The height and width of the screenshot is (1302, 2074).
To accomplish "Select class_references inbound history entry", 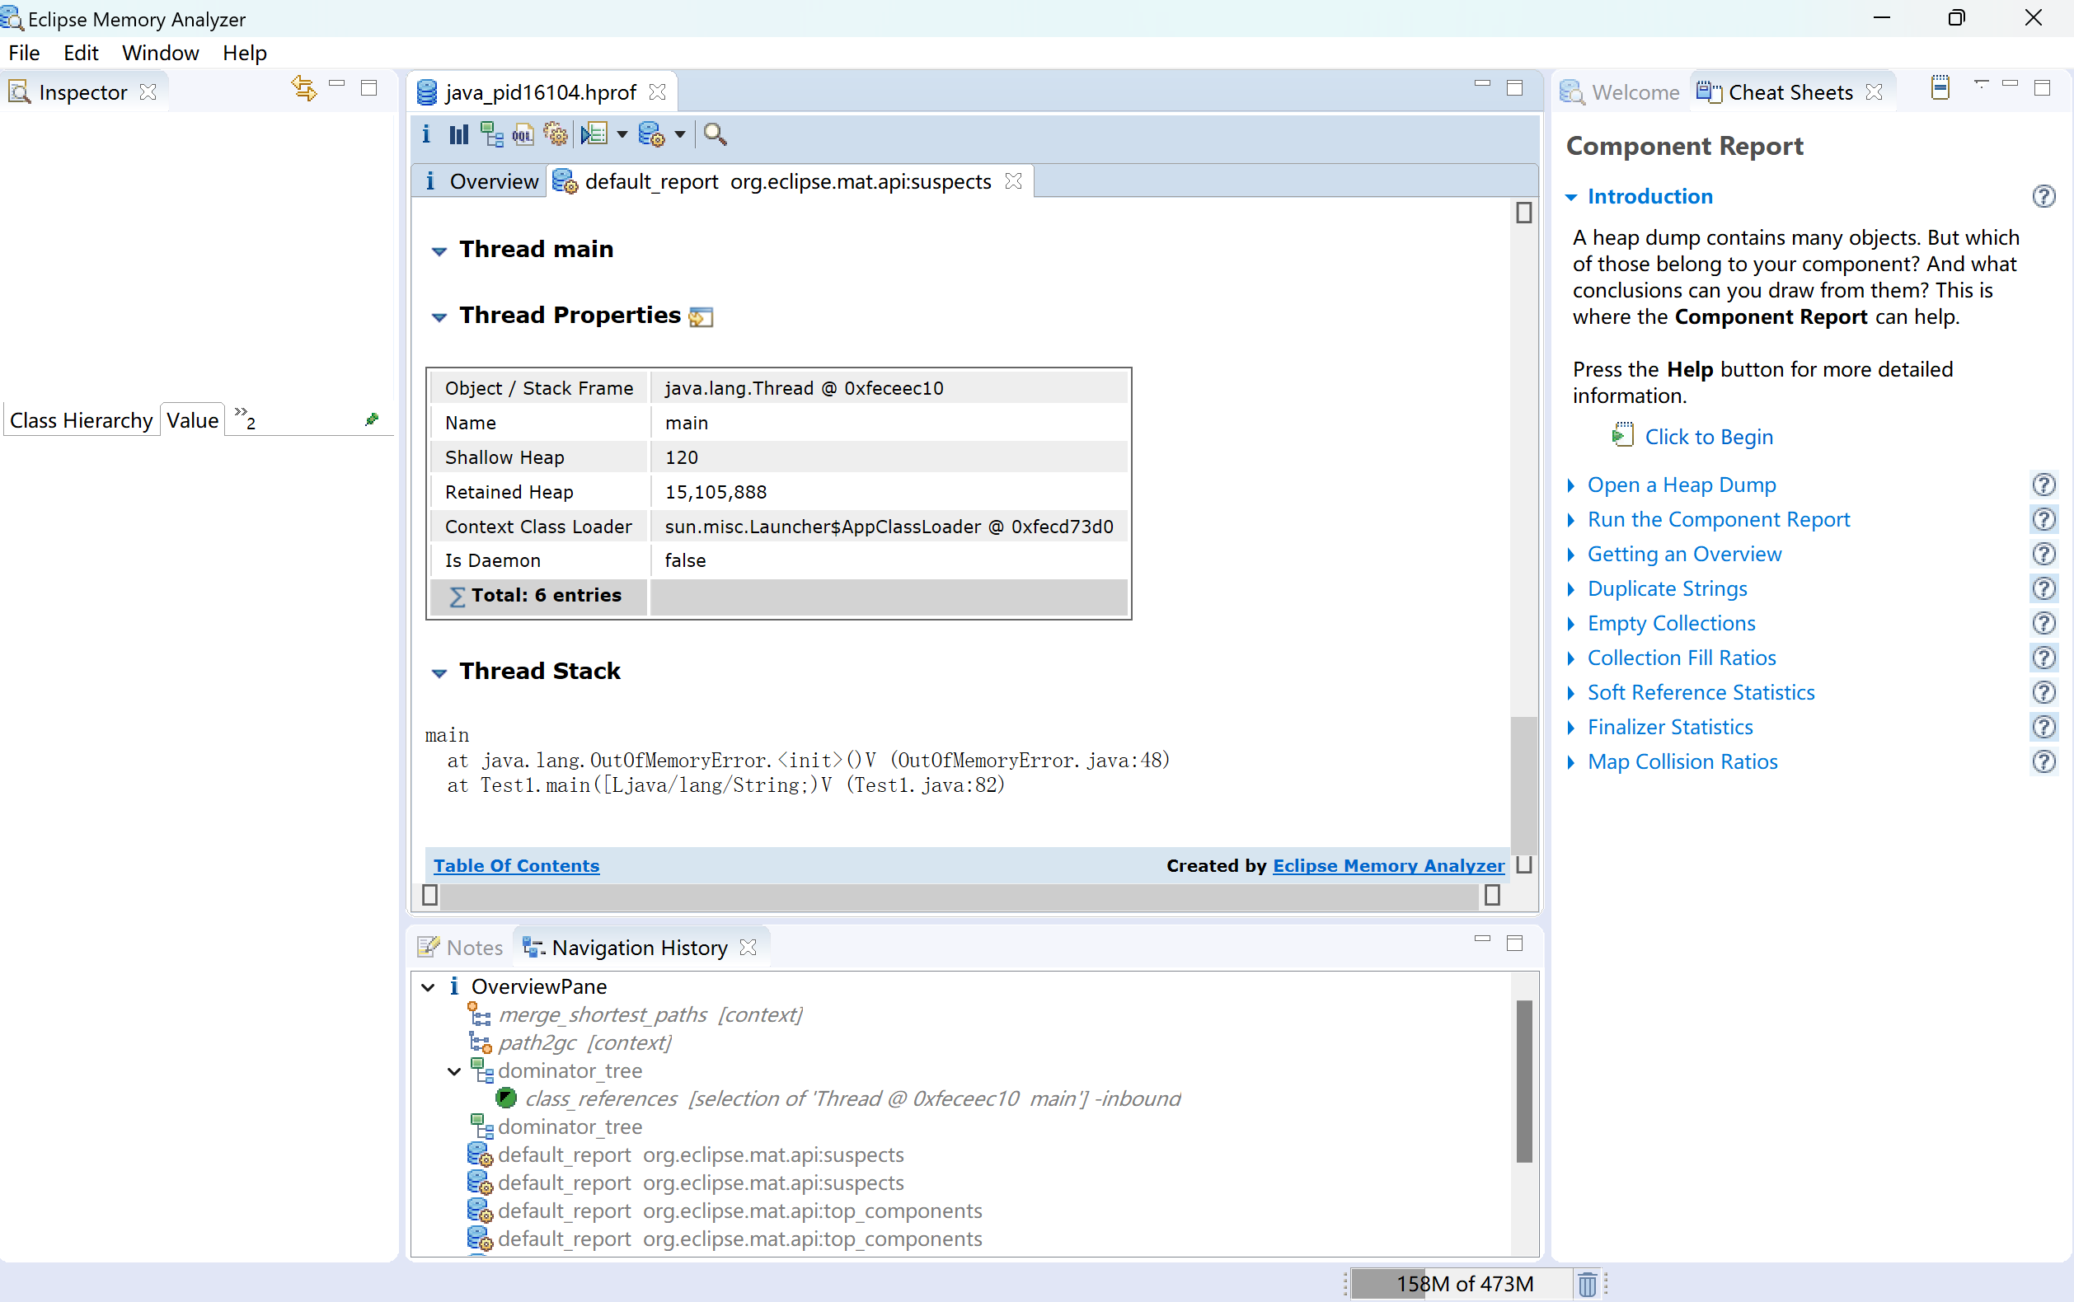I will [852, 1098].
